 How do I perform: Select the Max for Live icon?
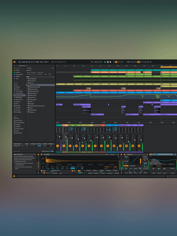click(x=15, y=100)
